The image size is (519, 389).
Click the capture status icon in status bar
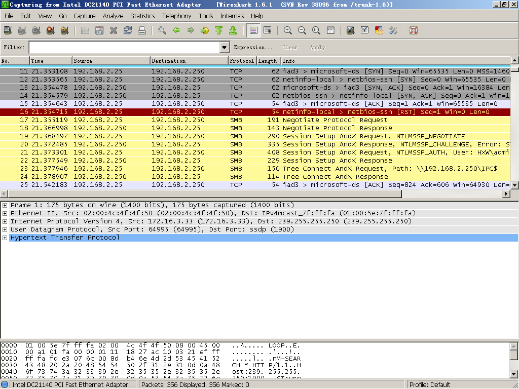click(5, 385)
